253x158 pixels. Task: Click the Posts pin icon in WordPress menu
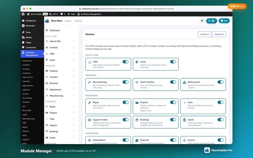coord(23,32)
